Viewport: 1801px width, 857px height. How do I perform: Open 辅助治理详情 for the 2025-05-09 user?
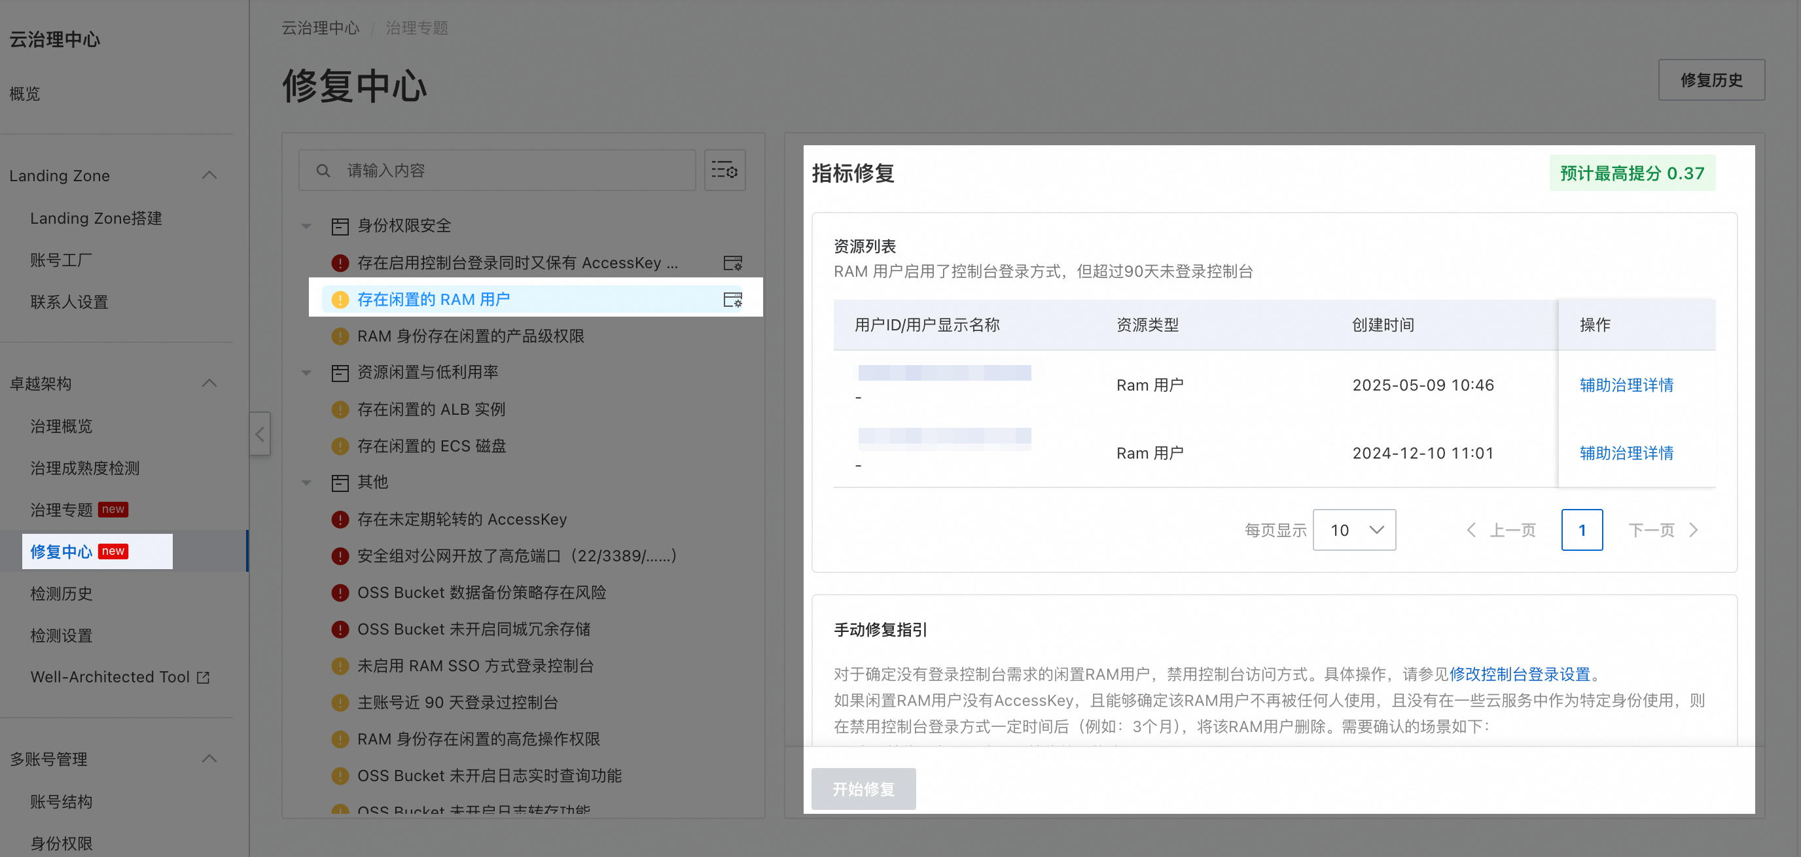[1626, 385]
